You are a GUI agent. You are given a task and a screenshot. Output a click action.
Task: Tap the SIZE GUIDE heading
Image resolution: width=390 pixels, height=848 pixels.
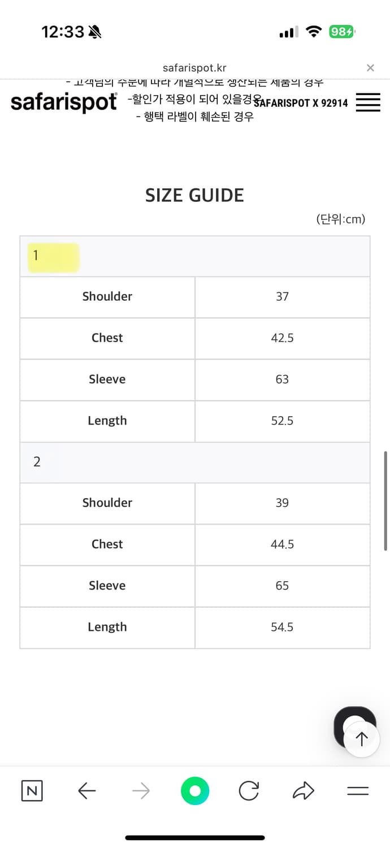click(194, 196)
